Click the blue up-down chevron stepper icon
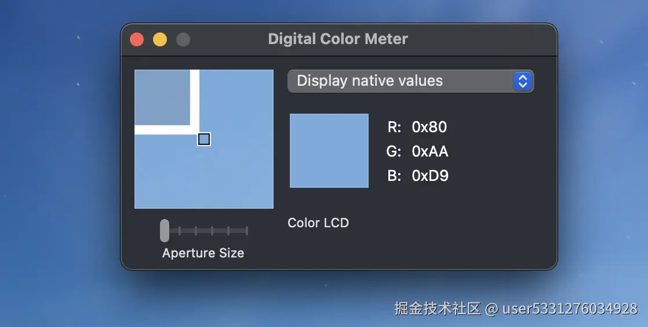The image size is (648, 327). pos(523,81)
